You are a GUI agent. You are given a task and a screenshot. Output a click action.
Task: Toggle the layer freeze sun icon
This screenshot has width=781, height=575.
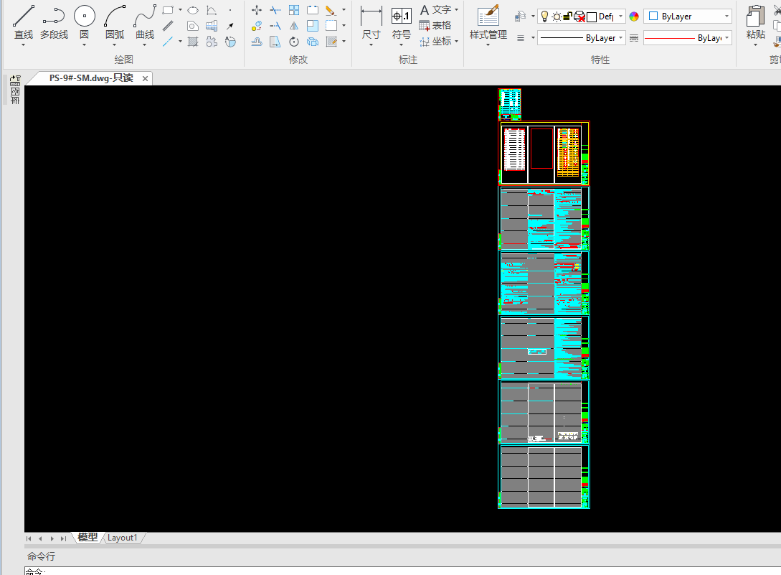556,17
